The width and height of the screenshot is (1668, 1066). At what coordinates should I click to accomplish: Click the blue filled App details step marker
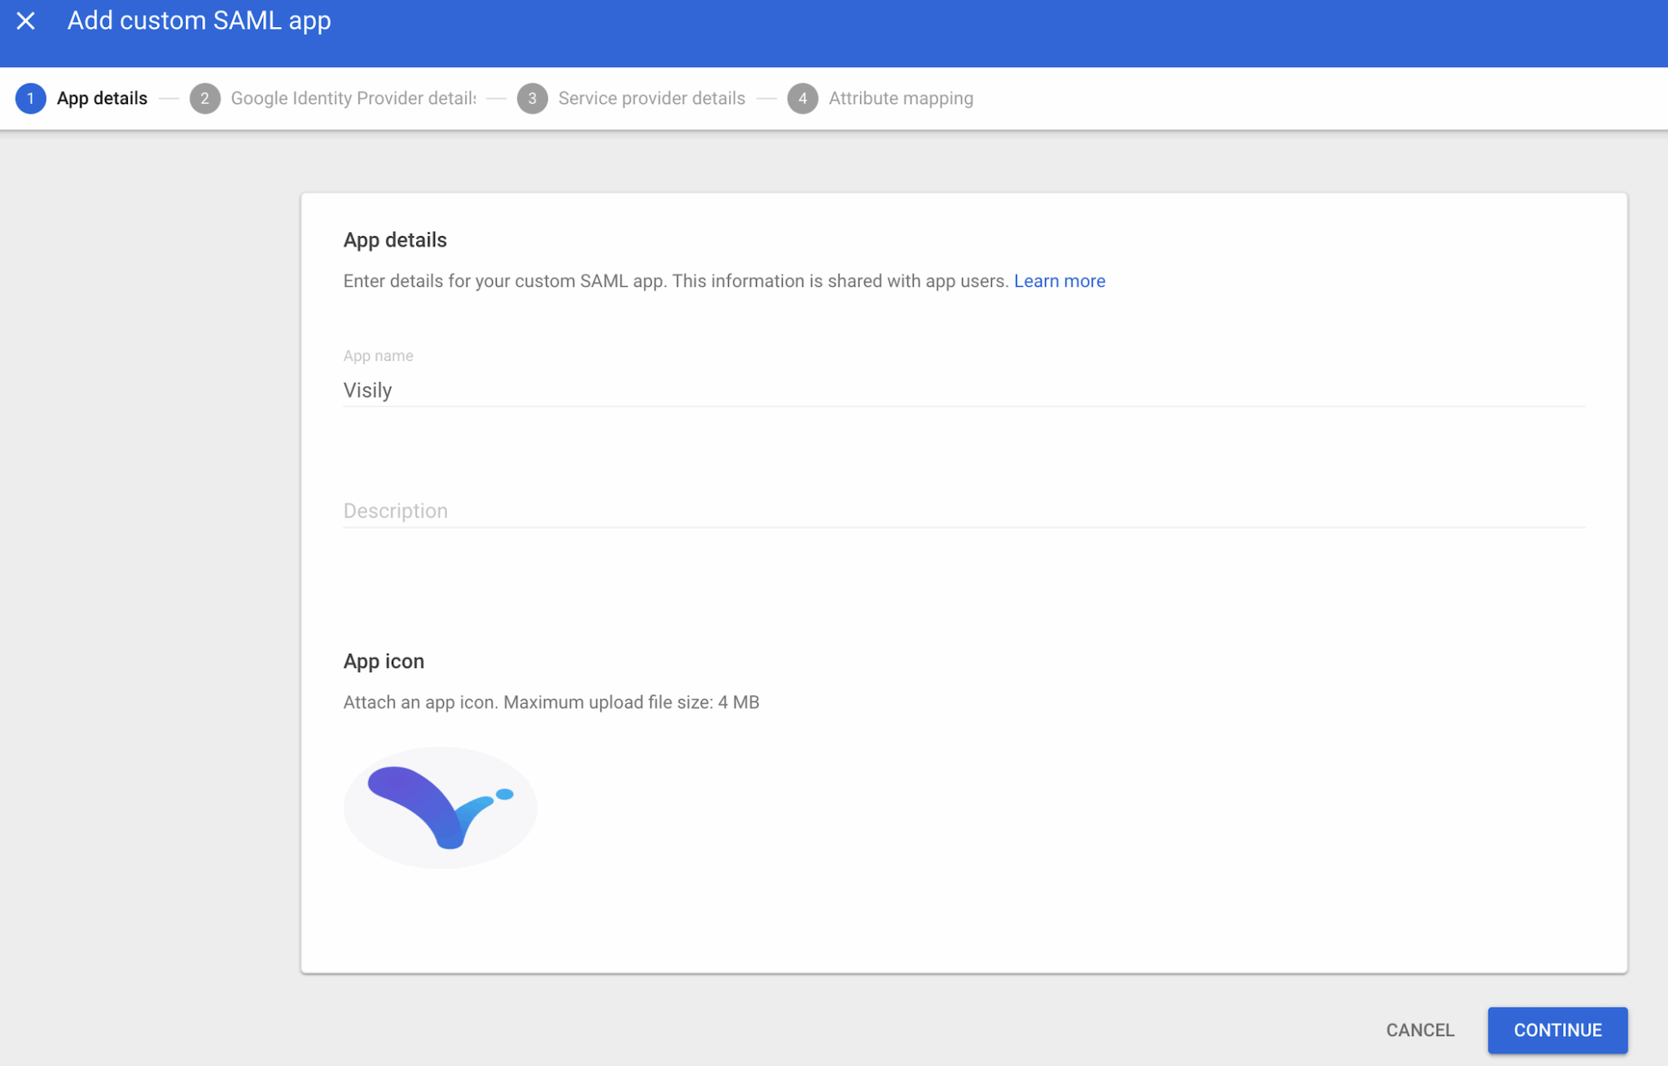(30, 98)
